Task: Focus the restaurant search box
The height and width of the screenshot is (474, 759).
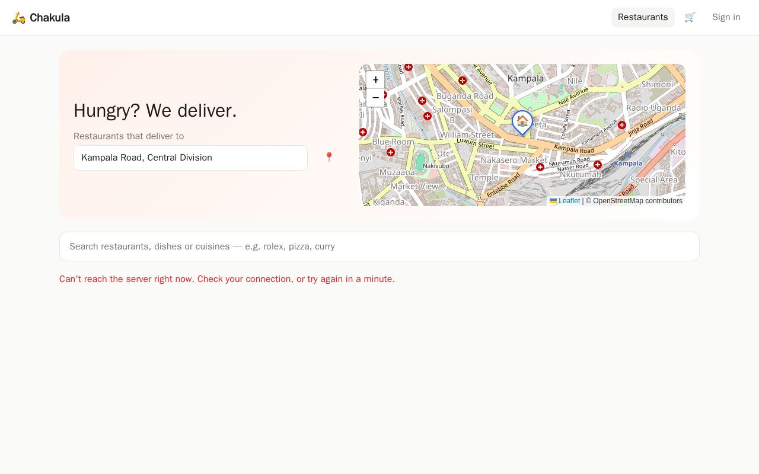Action: [379, 246]
